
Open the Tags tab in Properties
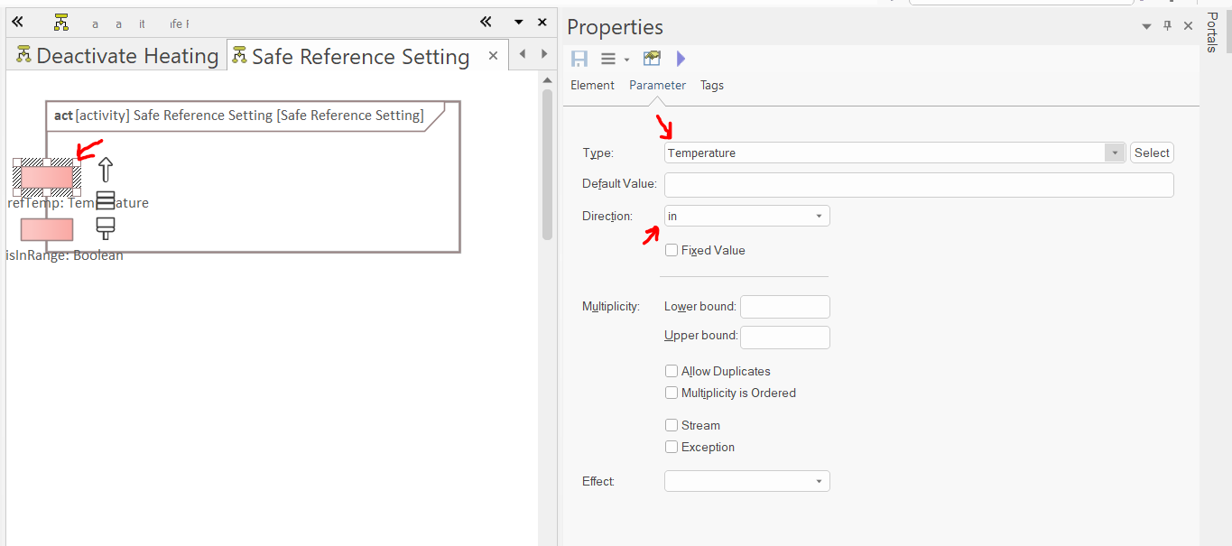711,86
